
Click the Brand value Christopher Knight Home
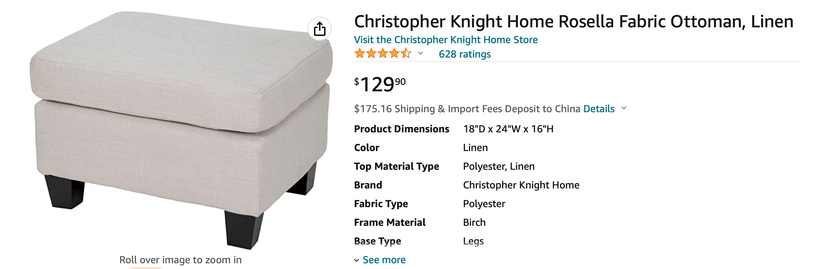(521, 185)
